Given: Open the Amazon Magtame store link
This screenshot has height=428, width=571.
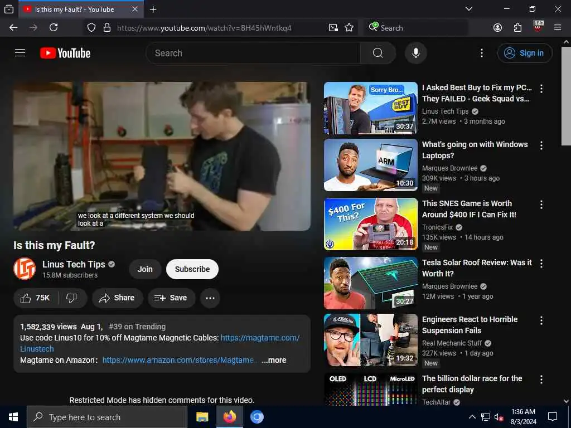Looking at the screenshot, I should (x=178, y=361).
